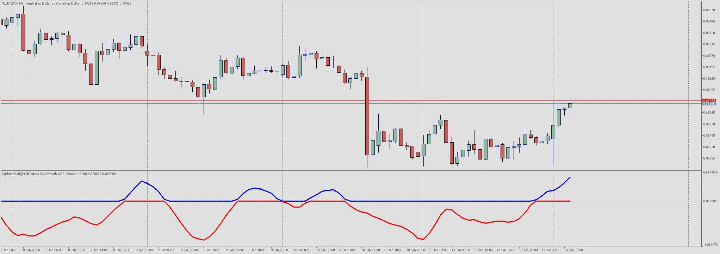Select the tallest red candle on 10 Jan
The image size is (720, 254).
367,116
